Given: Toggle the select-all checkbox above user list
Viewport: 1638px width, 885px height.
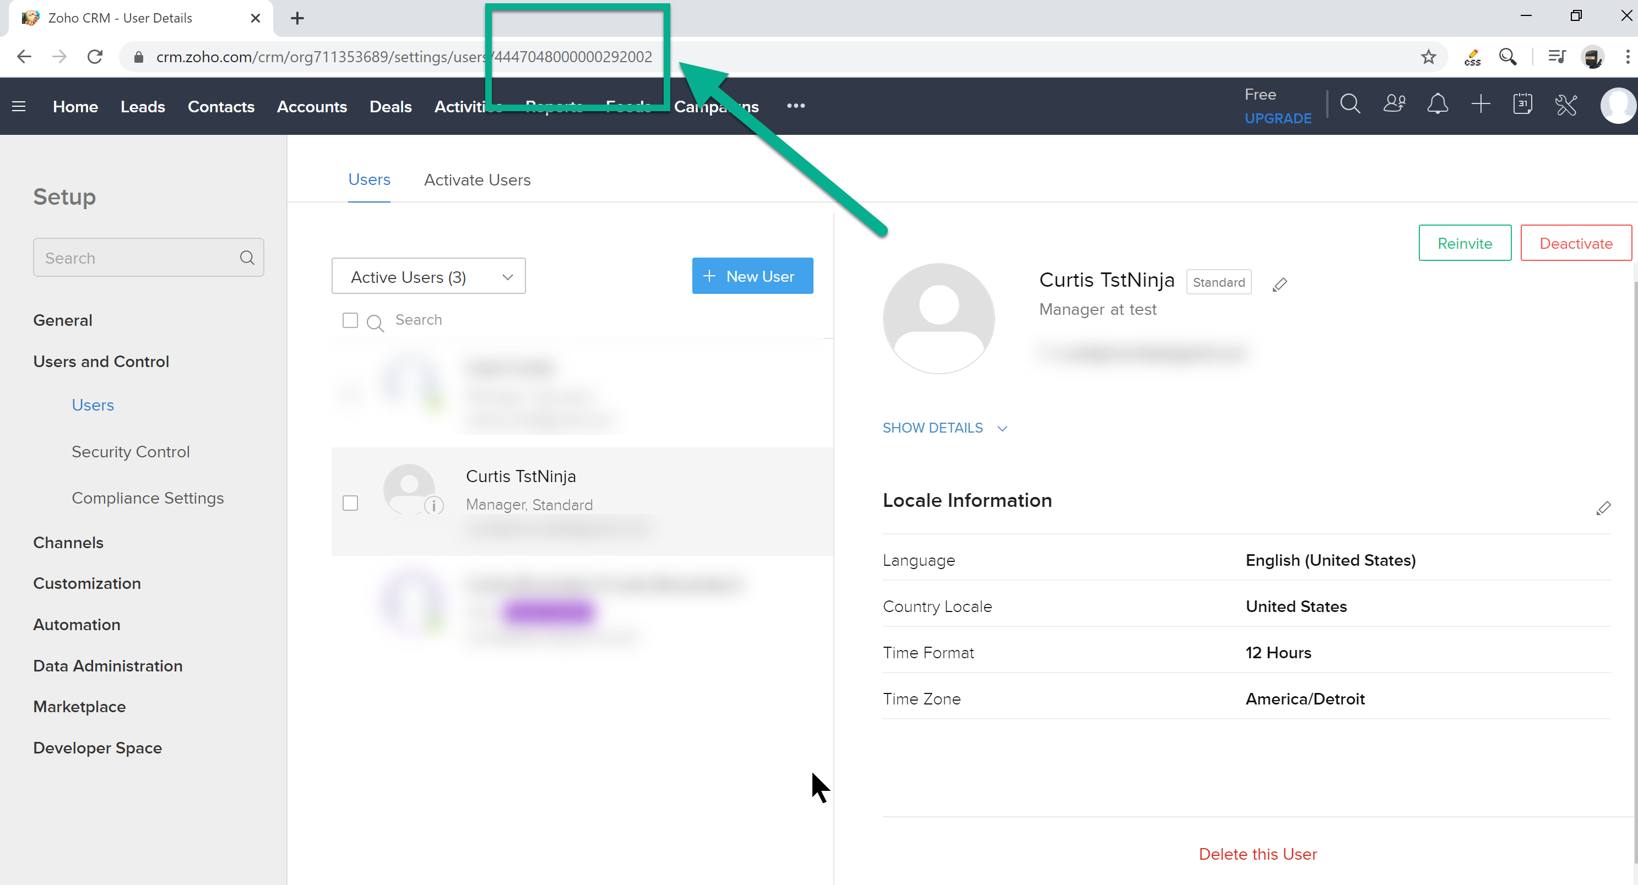Looking at the screenshot, I should pyautogui.click(x=350, y=320).
